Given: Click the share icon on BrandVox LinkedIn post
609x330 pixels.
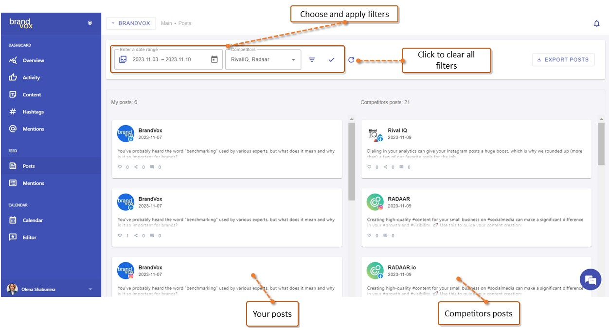Looking at the screenshot, I should point(136,236).
